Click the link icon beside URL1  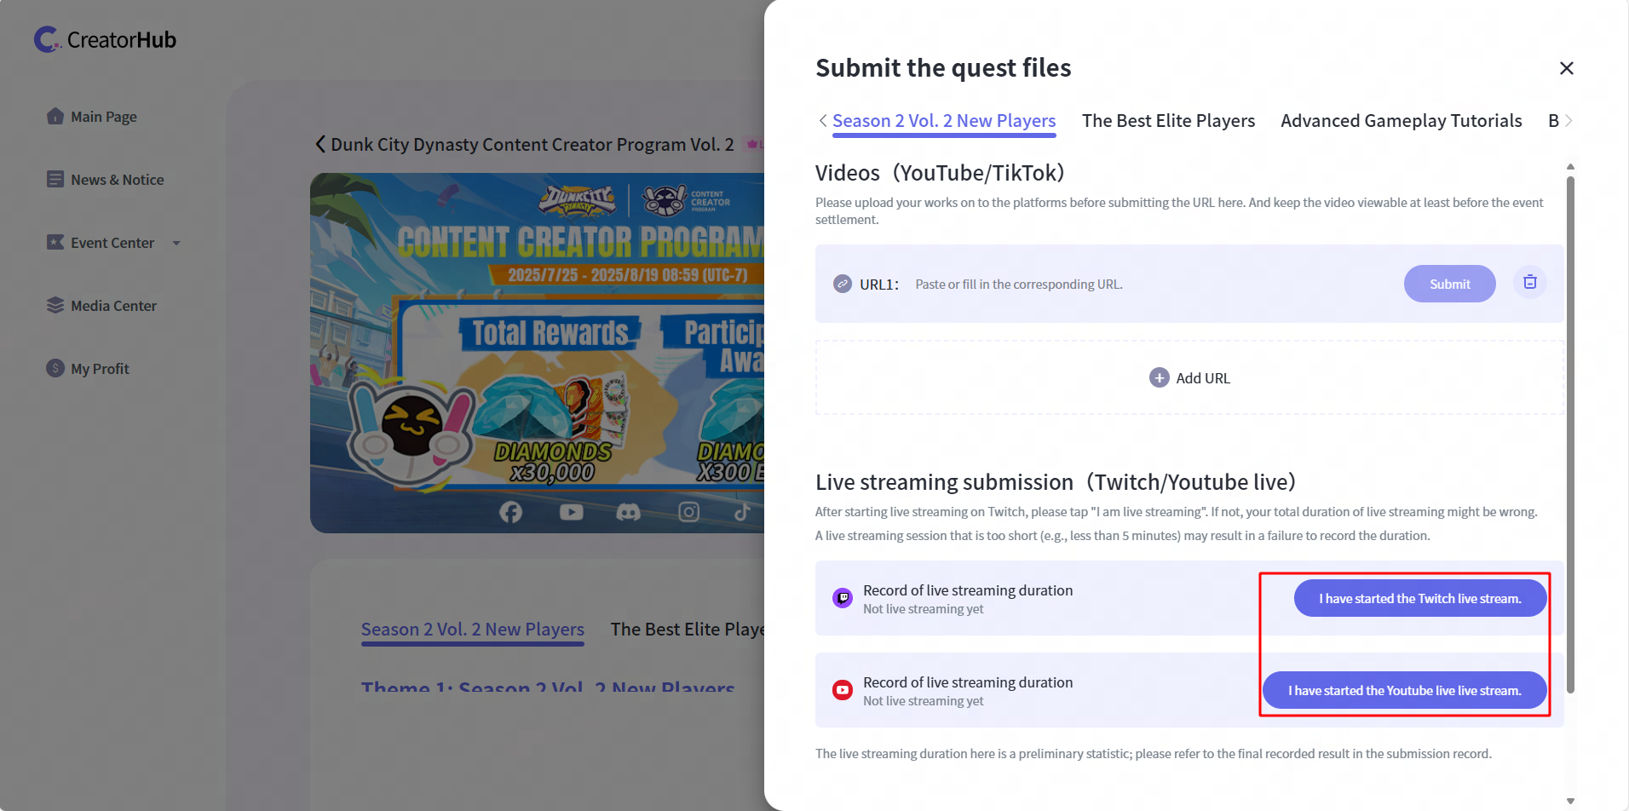point(842,284)
